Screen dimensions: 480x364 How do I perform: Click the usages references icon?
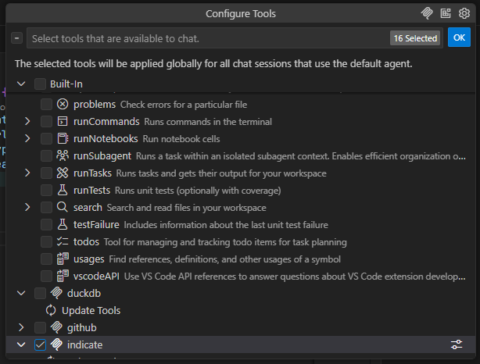[x=63, y=259]
